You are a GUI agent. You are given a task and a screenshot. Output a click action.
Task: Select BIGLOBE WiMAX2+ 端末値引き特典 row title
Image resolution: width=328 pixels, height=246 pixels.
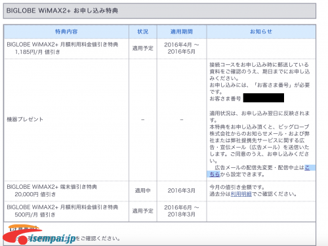click(x=52, y=187)
